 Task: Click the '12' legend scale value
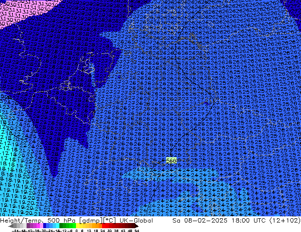click(89, 231)
